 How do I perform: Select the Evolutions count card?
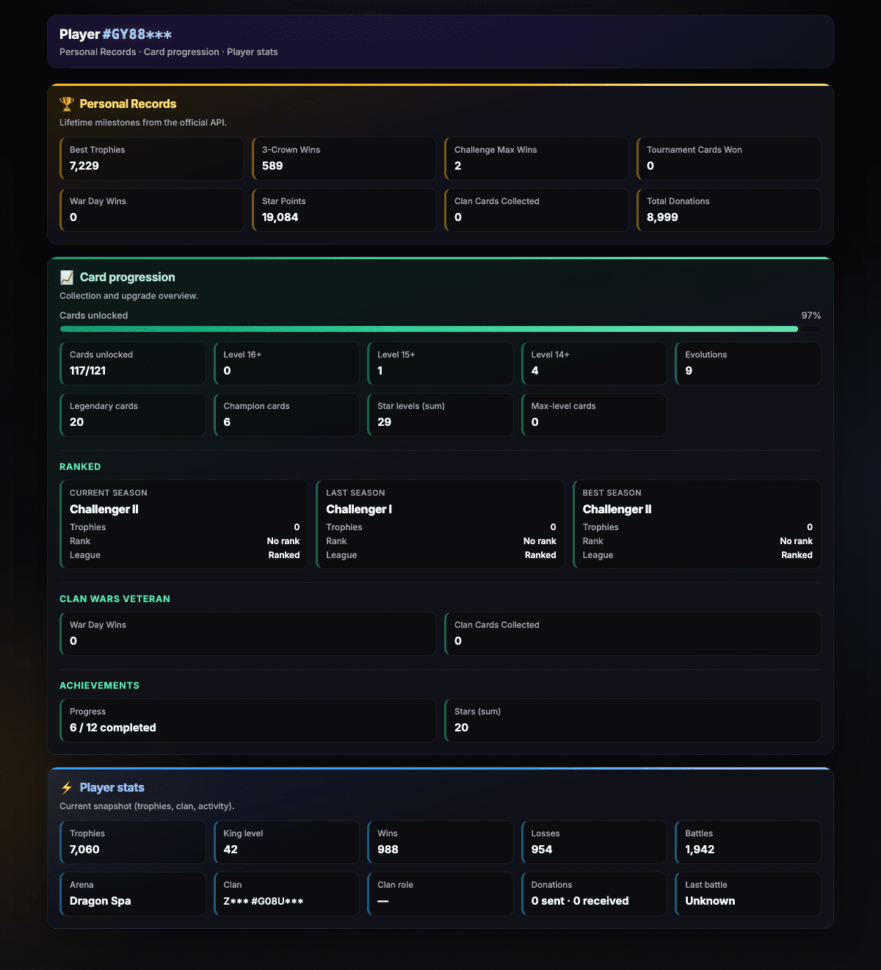click(x=748, y=363)
